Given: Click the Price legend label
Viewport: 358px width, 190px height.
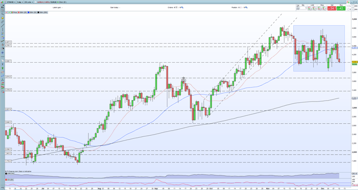Looking at the screenshot, I should pos(15,12).
